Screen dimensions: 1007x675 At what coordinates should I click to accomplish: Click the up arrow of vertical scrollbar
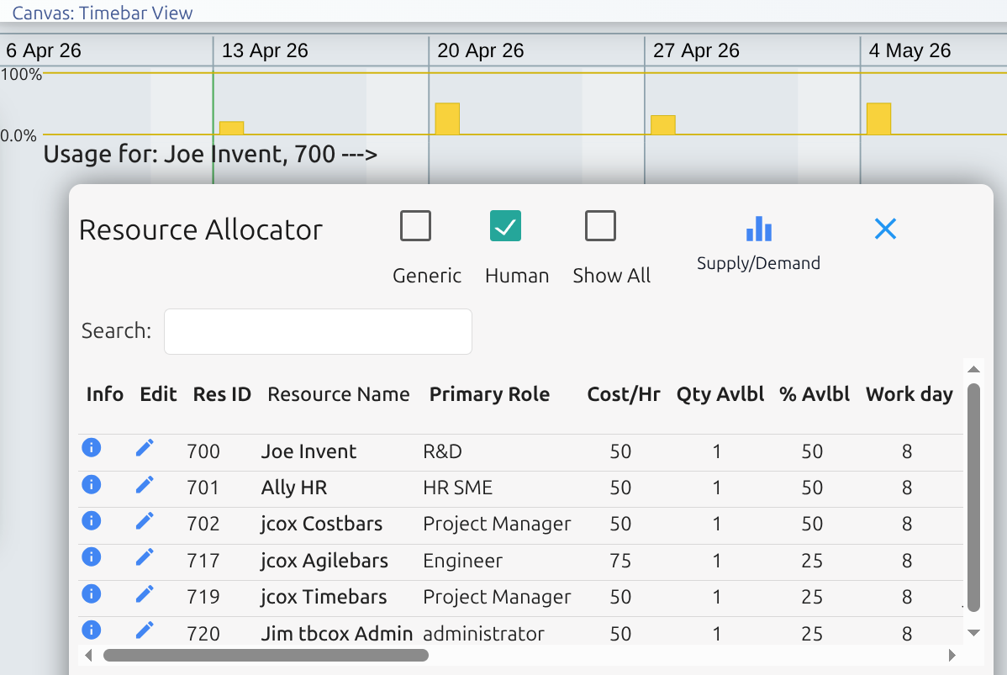click(973, 369)
